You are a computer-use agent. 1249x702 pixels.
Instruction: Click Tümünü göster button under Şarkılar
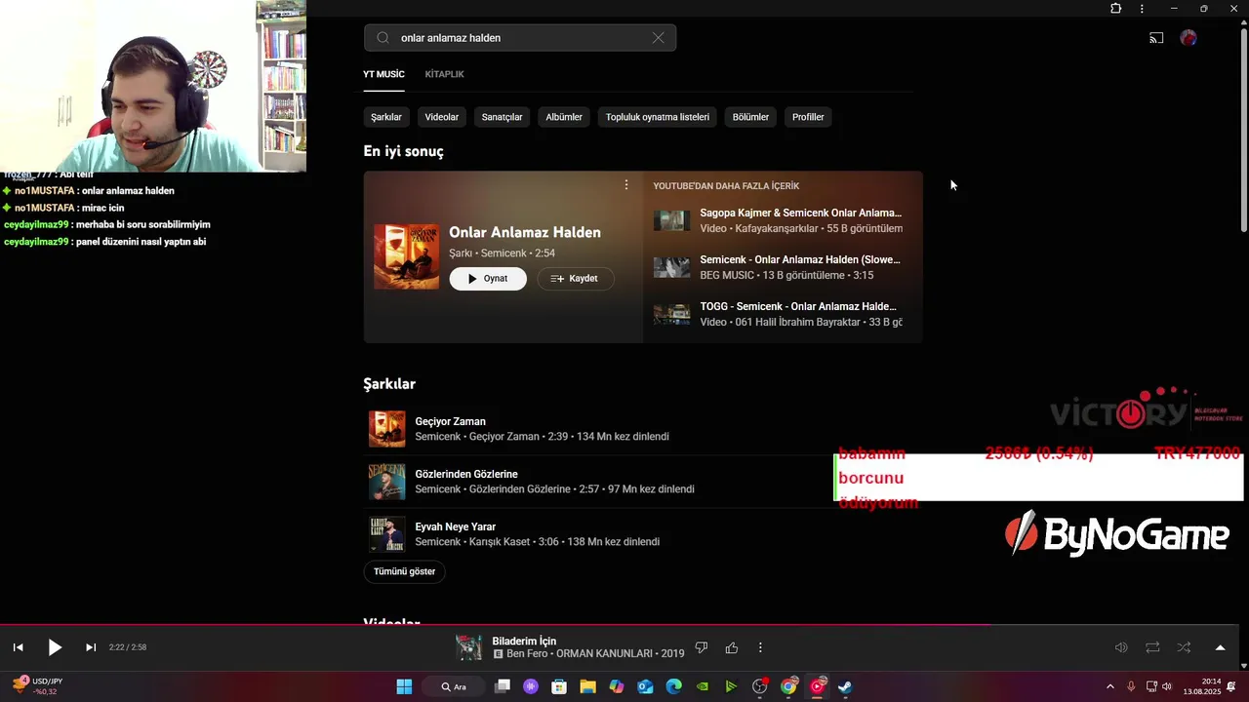tap(405, 571)
